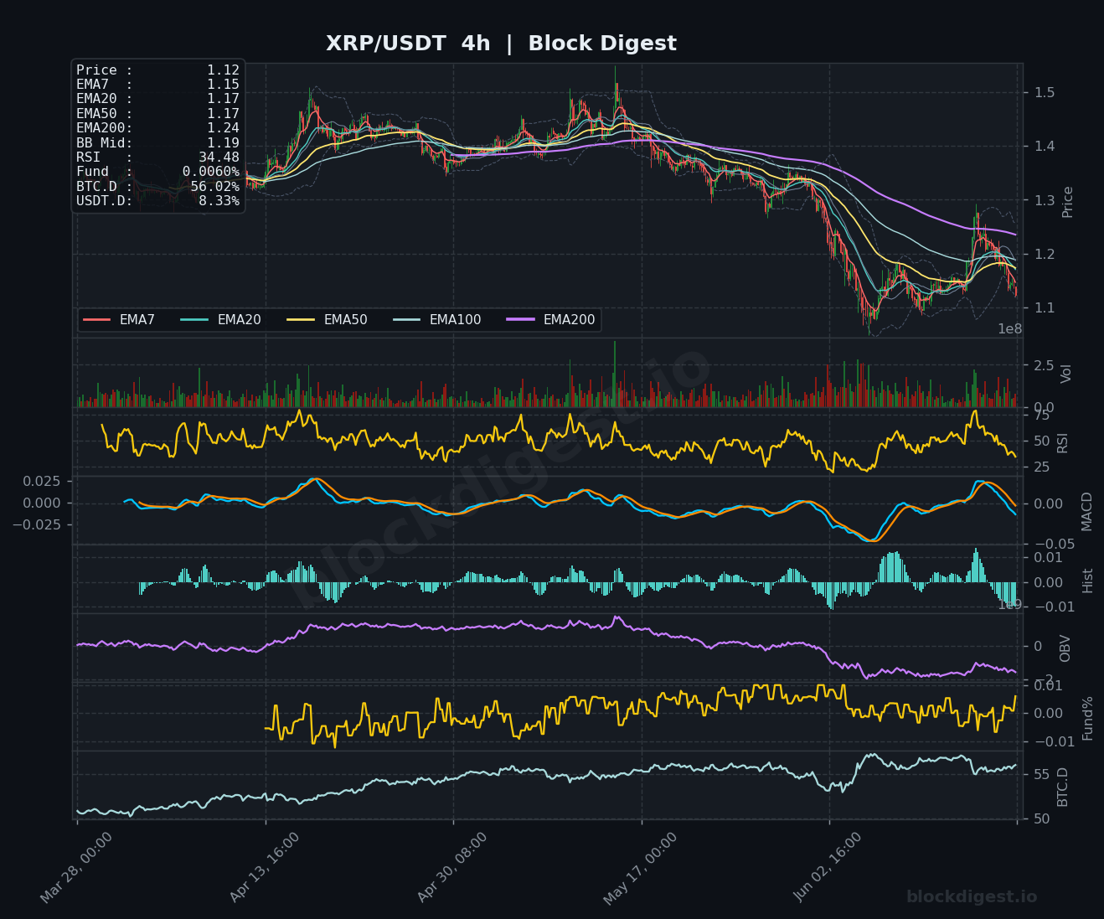Click the RSI panel axis label
This screenshot has width=1104, height=919.
(x=1063, y=442)
